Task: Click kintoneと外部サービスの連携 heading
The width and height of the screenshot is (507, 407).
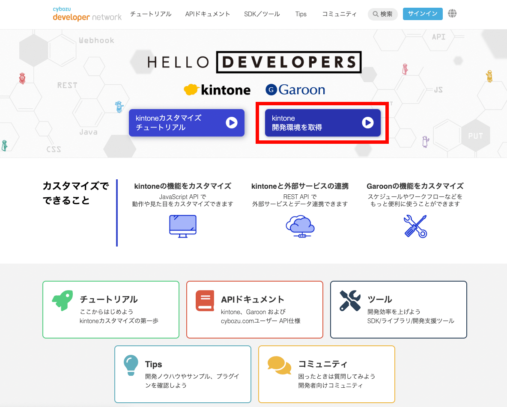Action: pos(300,186)
